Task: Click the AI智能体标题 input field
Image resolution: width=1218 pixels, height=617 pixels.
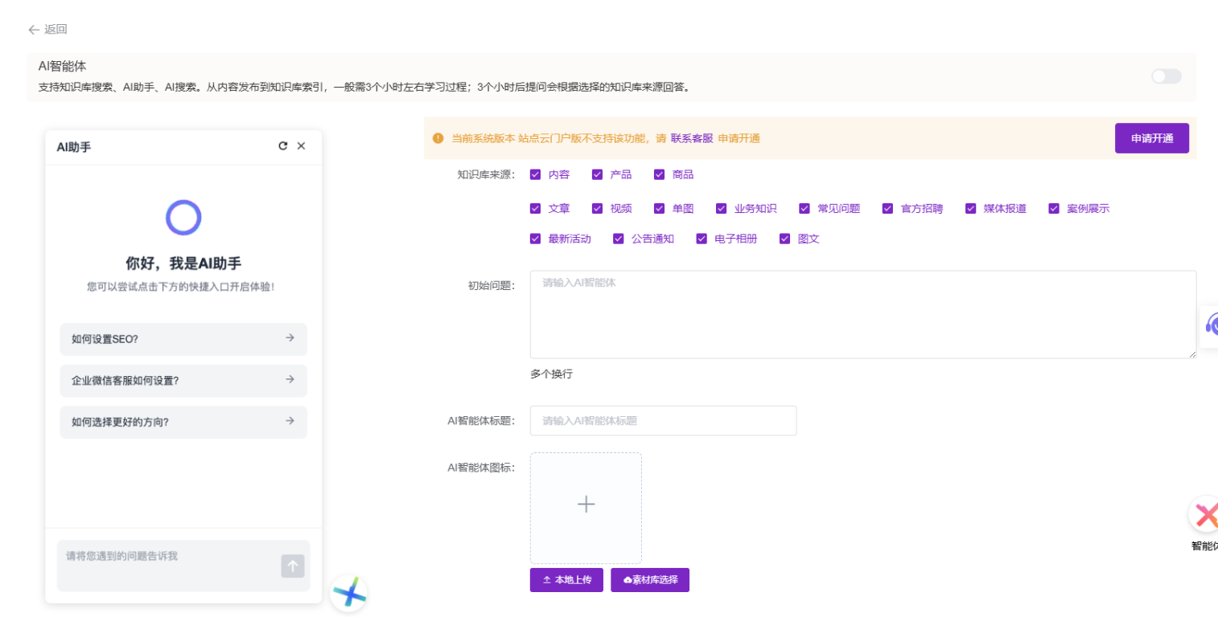Action: click(663, 421)
